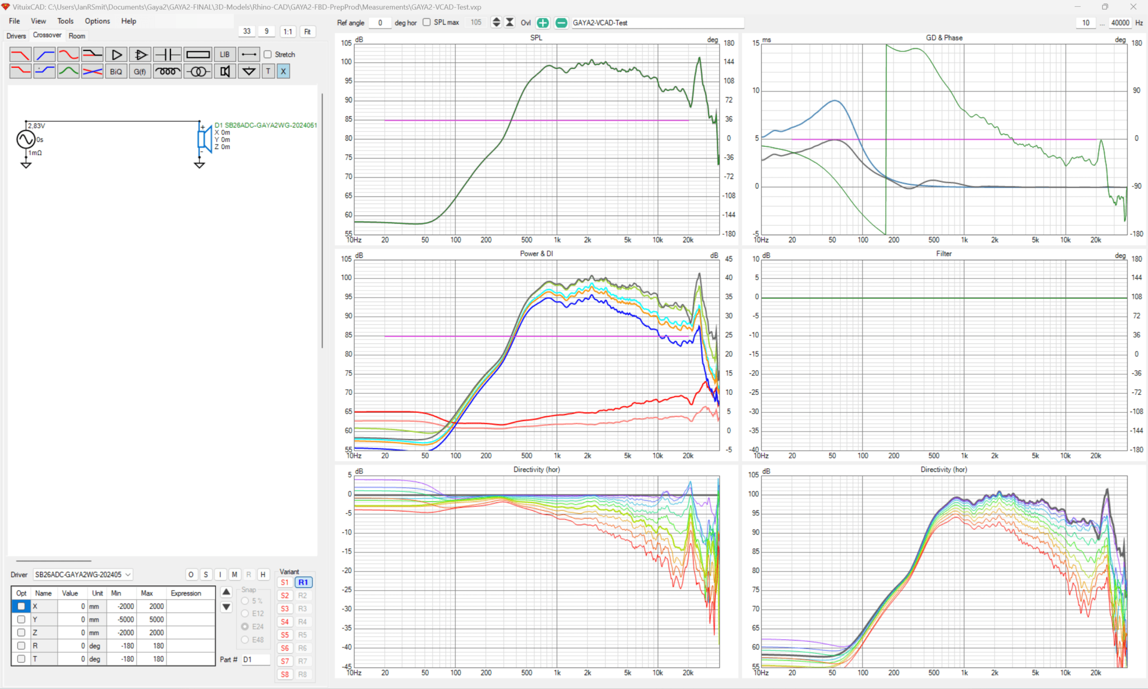
Task: Switch to the Drivers tab
Action: 16,36
